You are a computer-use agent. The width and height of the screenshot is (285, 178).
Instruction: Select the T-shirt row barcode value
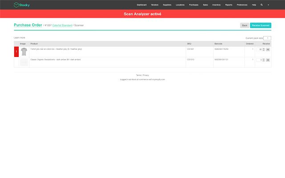coord(221,49)
